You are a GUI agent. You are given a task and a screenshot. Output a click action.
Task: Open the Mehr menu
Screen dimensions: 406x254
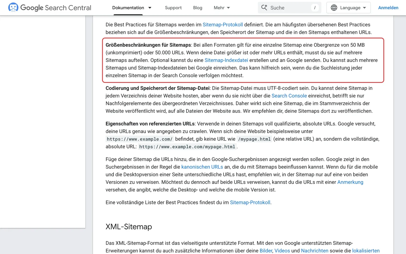coord(219,8)
